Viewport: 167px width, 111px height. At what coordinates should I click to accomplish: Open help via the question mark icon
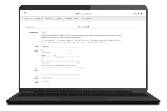click(x=142, y=18)
